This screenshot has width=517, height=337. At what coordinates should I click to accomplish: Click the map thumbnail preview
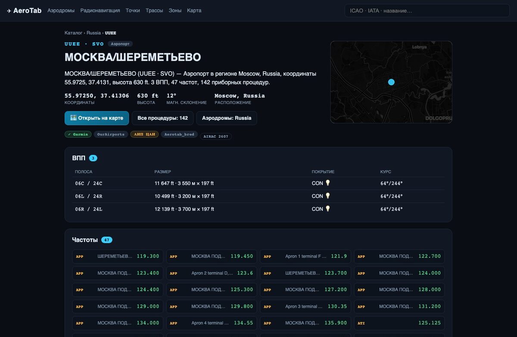coord(391,82)
